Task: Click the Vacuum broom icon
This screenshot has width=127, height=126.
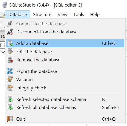Action: pyautogui.click(x=10, y=79)
